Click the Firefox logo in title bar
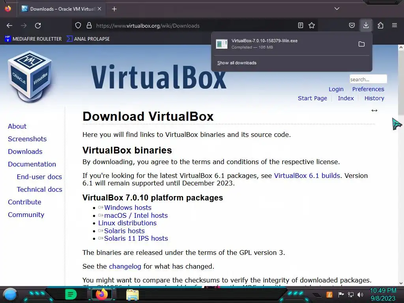The width and height of the screenshot is (404, 303). click(8, 9)
